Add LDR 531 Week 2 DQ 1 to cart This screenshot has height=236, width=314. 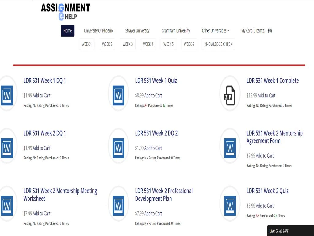(x=41, y=148)
